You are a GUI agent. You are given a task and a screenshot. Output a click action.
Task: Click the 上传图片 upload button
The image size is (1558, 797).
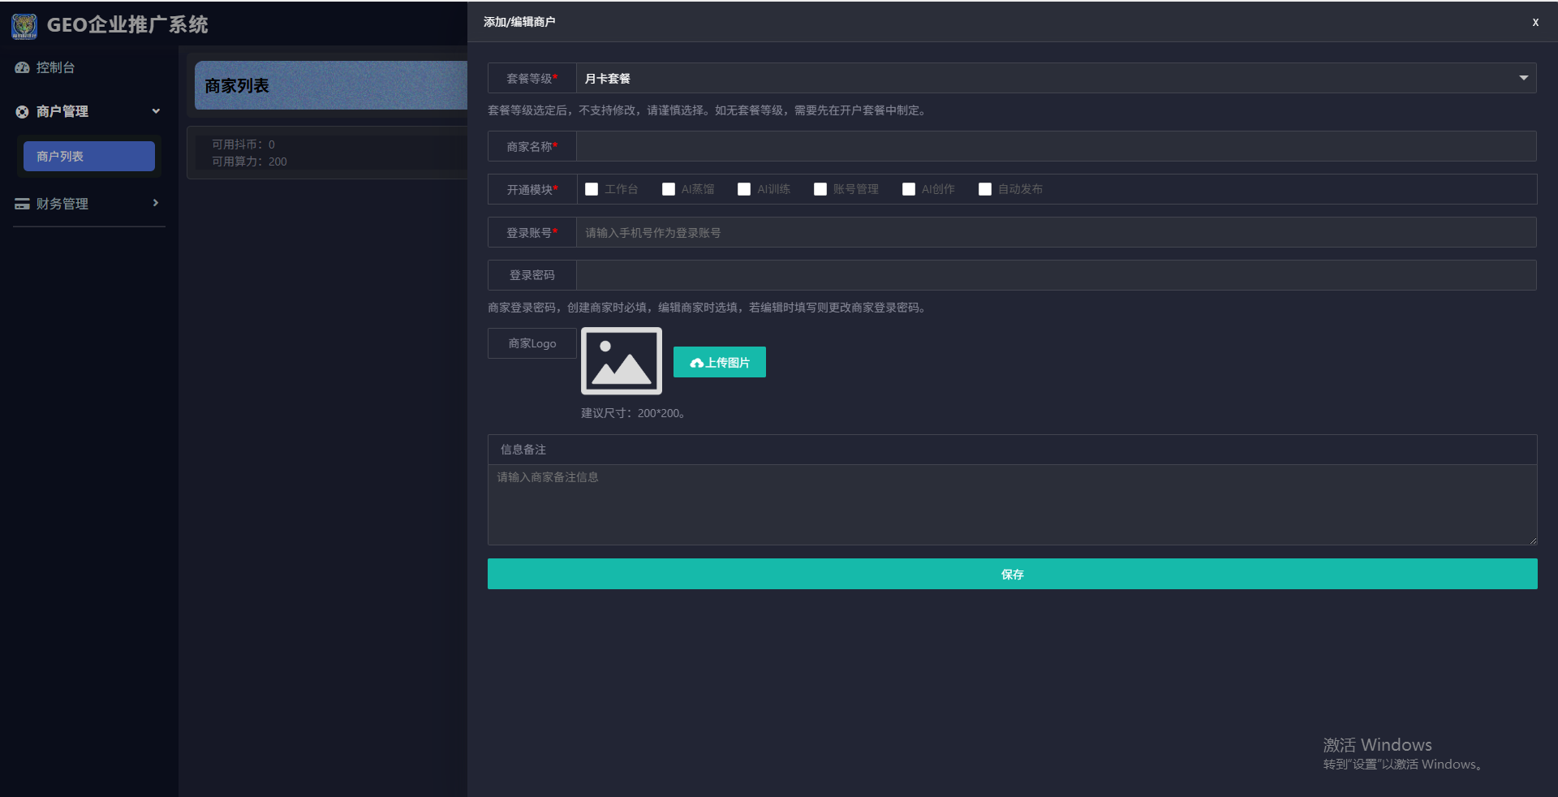pyautogui.click(x=719, y=363)
